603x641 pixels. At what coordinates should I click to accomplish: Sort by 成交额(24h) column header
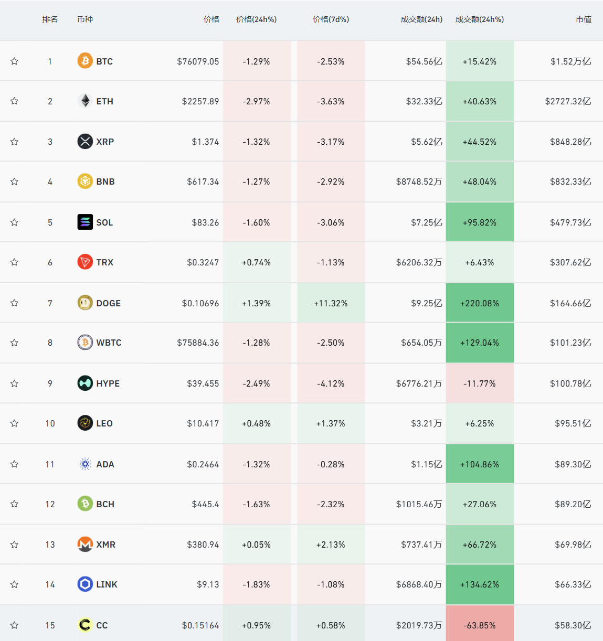(x=421, y=19)
